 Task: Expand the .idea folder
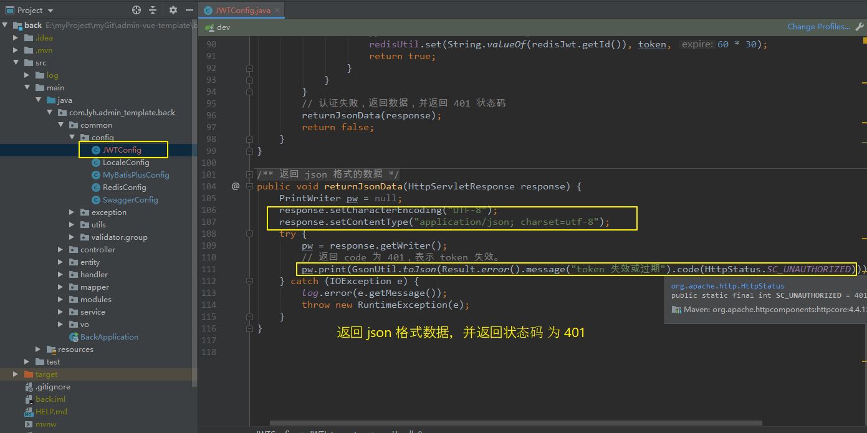pyautogui.click(x=16, y=38)
